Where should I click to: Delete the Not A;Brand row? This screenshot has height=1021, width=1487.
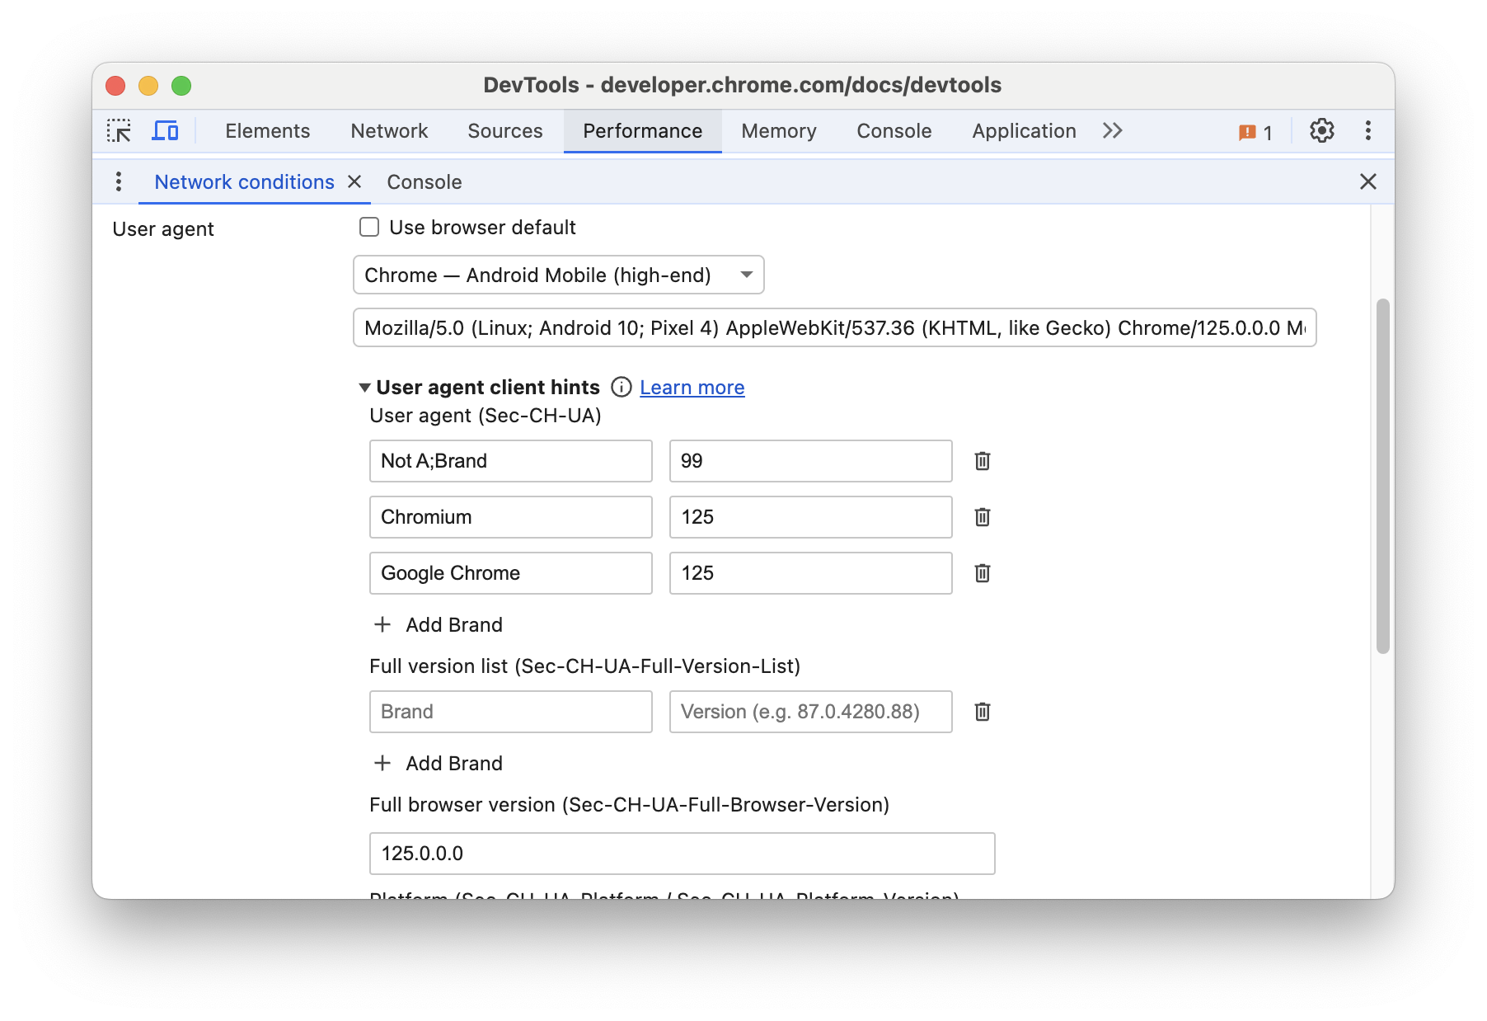(x=983, y=461)
